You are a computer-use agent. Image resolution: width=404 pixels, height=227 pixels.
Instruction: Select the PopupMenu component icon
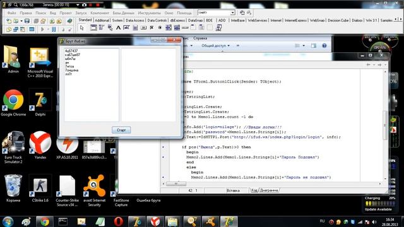click(x=110, y=28)
